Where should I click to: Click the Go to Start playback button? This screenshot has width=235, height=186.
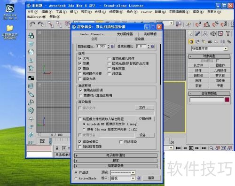tap(178, 148)
